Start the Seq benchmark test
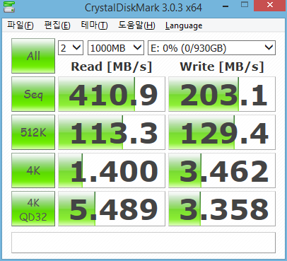The width and height of the screenshot is (287, 261). point(33,94)
